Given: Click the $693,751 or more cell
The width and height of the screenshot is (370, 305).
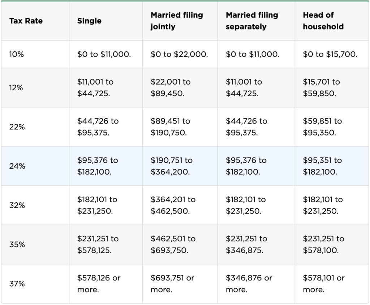Looking at the screenshot, I should pos(172,284).
